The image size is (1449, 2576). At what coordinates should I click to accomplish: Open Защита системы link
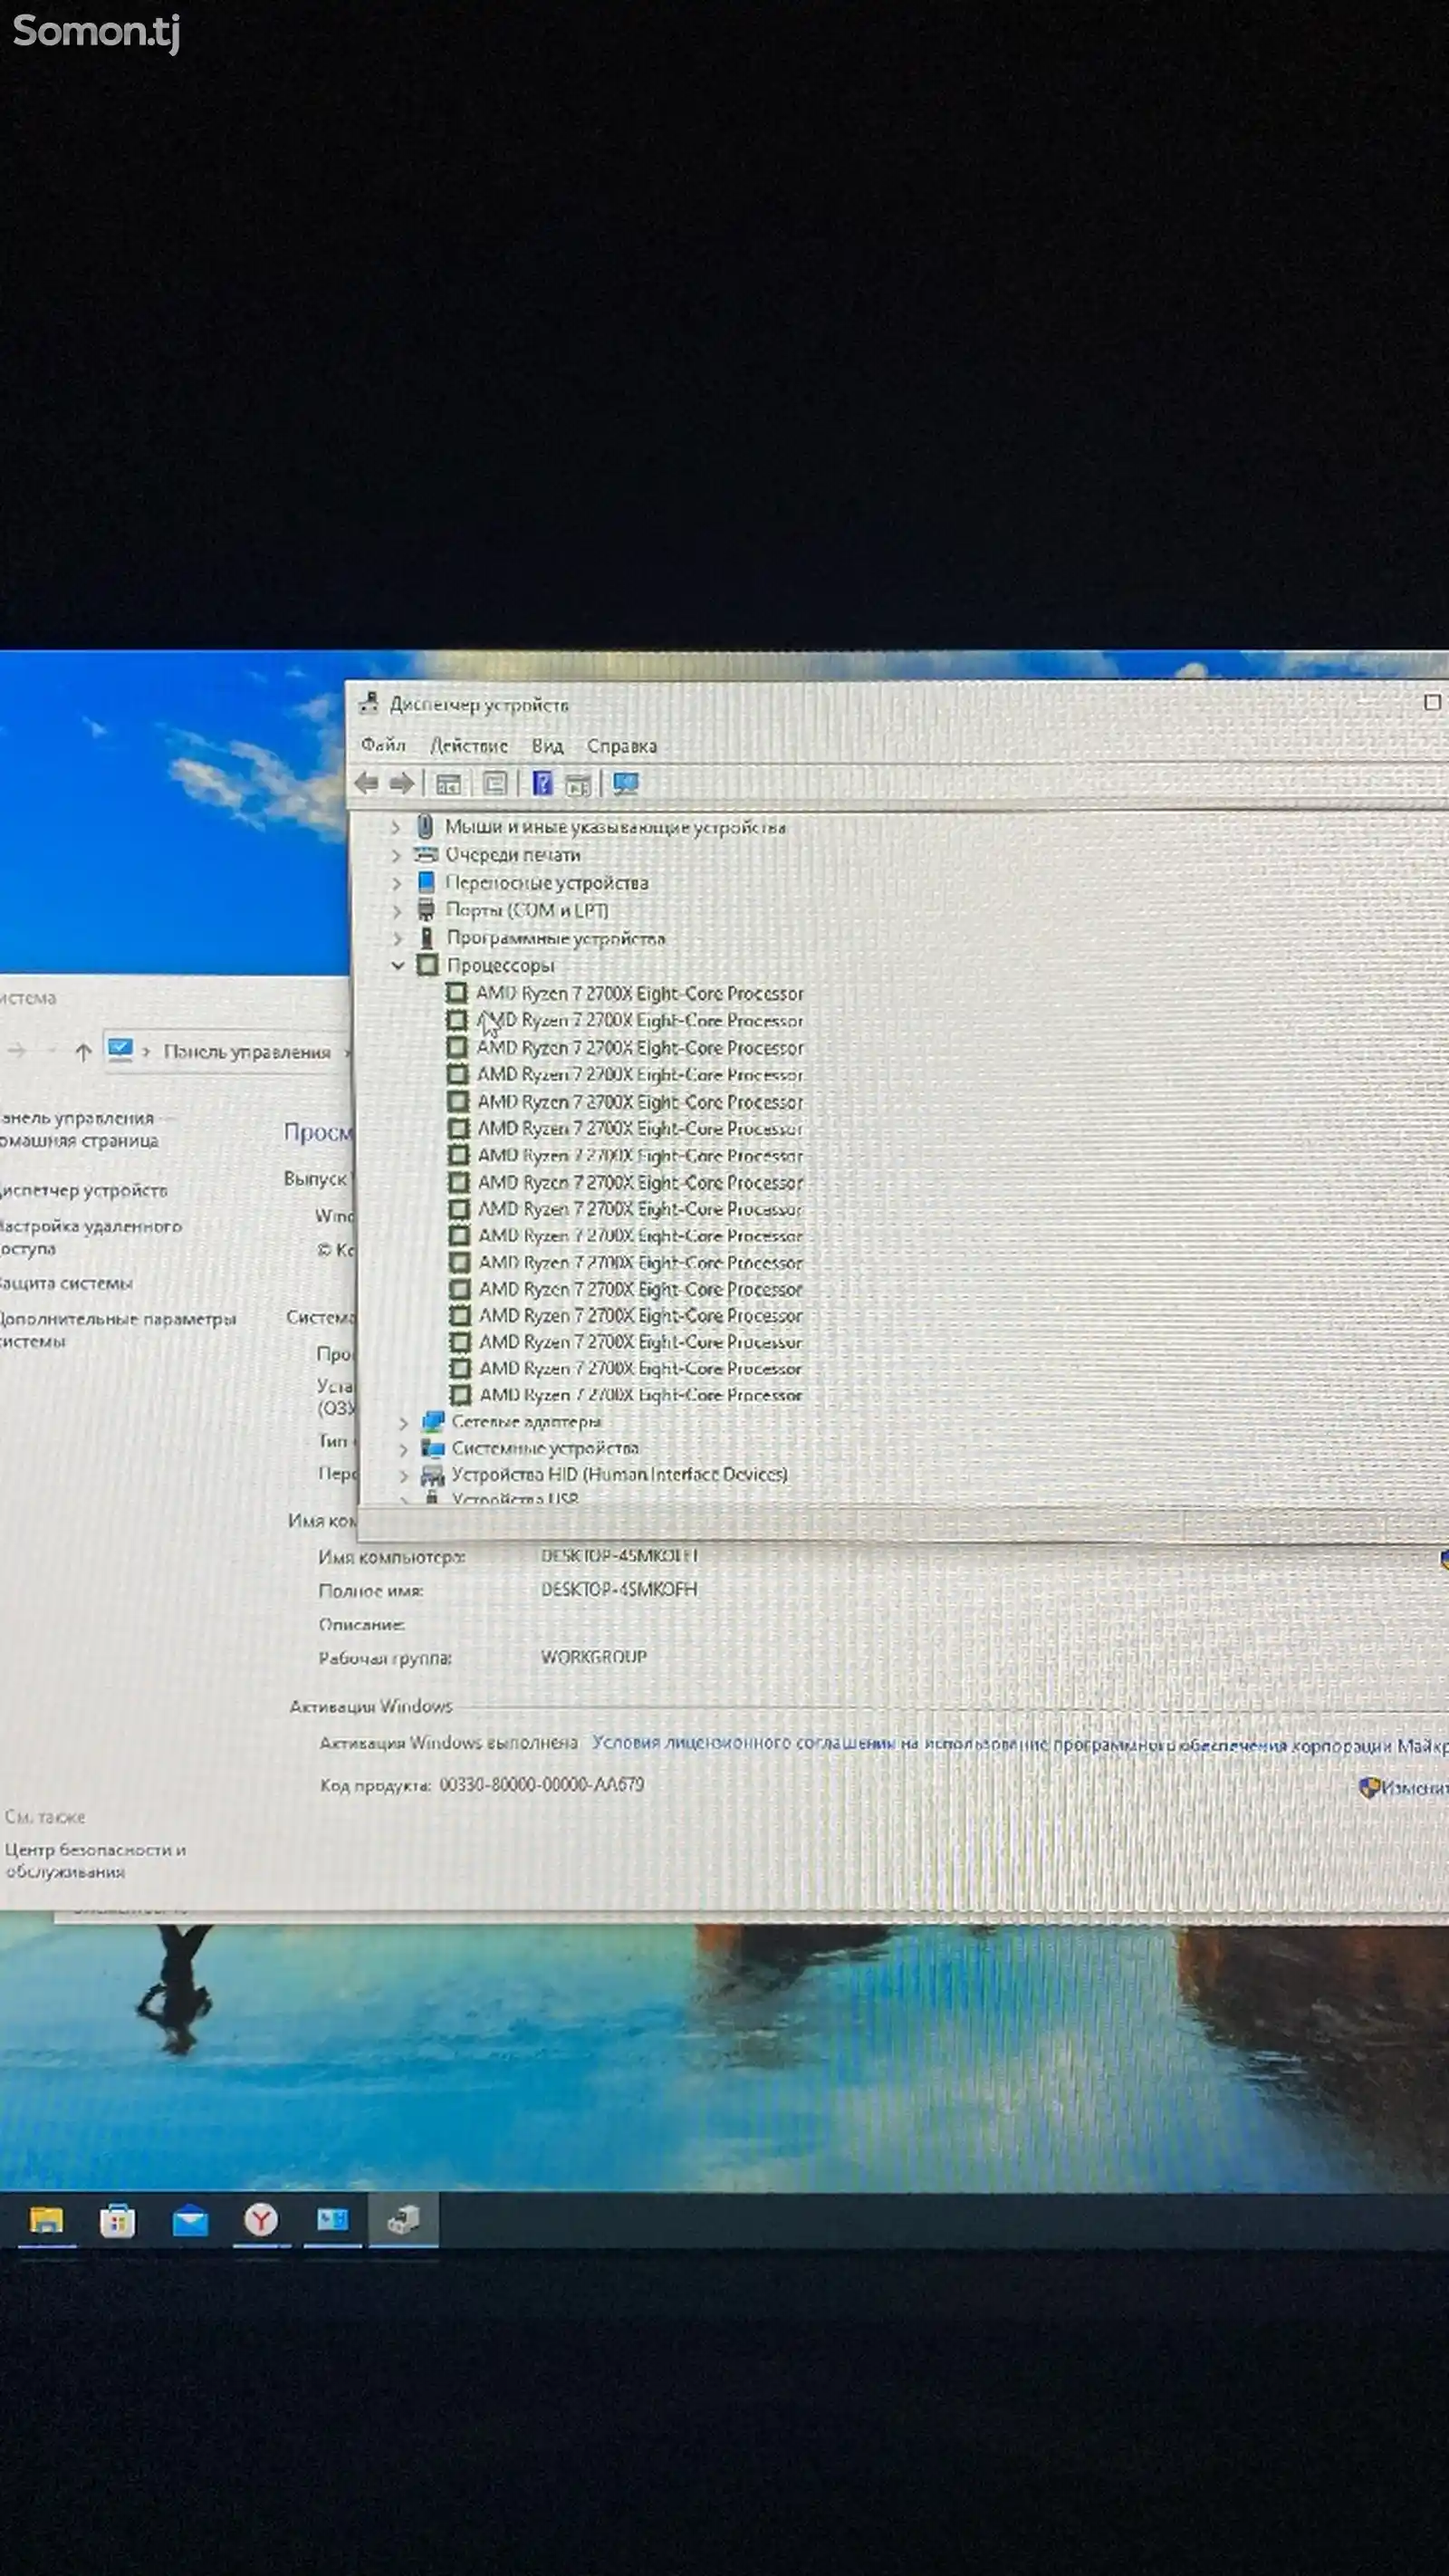66,1283
